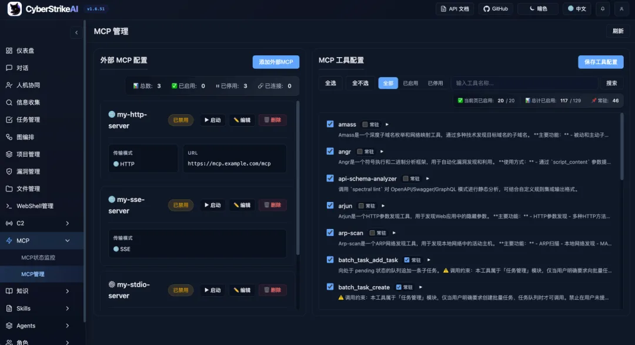This screenshot has width=635, height=345.
Task: Click 保存工具配置 button
Action: pyautogui.click(x=600, y=62)
